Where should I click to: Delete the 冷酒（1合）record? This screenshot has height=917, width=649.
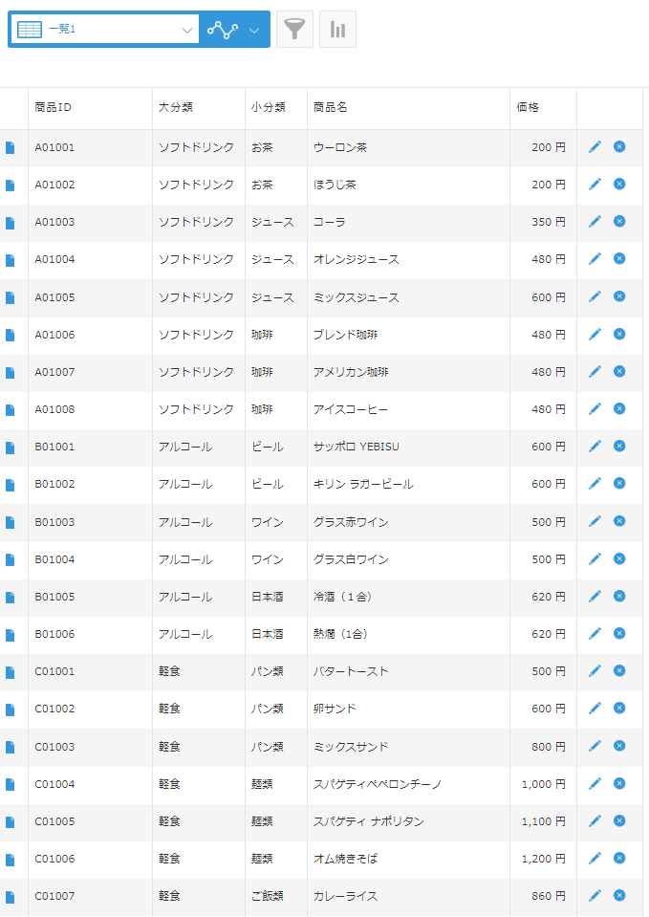click(x=619, y=596)
